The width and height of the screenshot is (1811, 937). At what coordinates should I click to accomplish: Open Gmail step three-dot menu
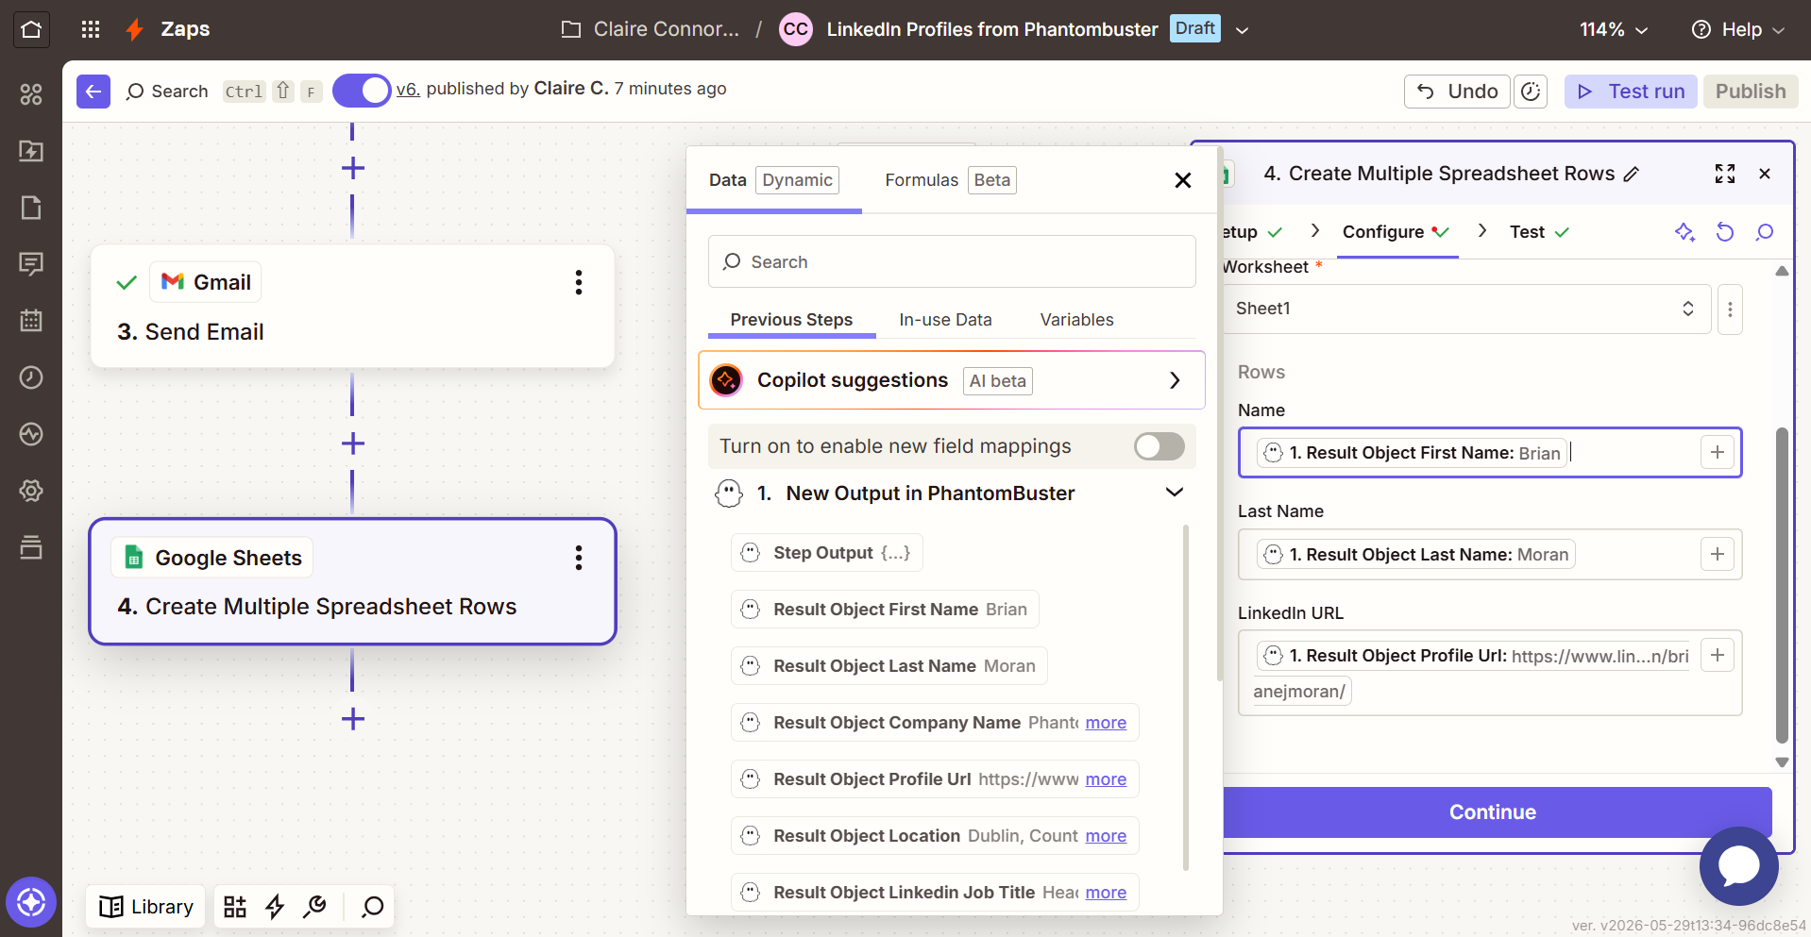579,282
